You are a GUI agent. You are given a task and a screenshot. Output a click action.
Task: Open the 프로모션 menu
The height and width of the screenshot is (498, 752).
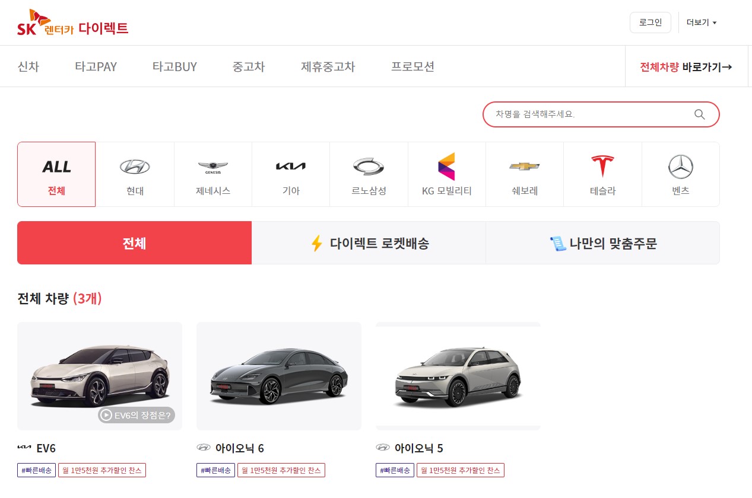[413, 66]
